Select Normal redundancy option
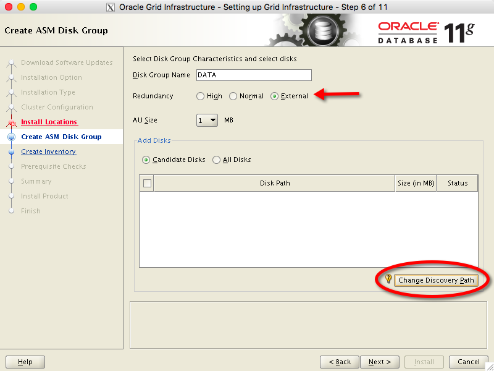Screen dimensions: 494x371 233,96
